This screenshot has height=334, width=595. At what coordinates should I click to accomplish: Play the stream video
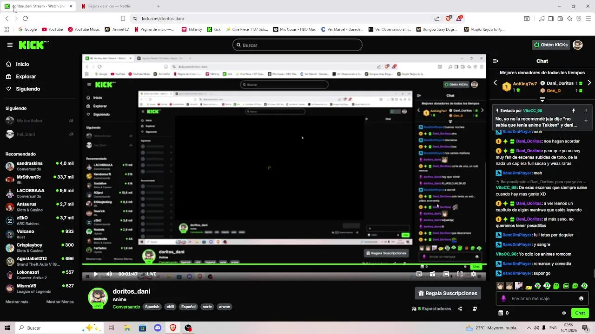click(95, 274)
